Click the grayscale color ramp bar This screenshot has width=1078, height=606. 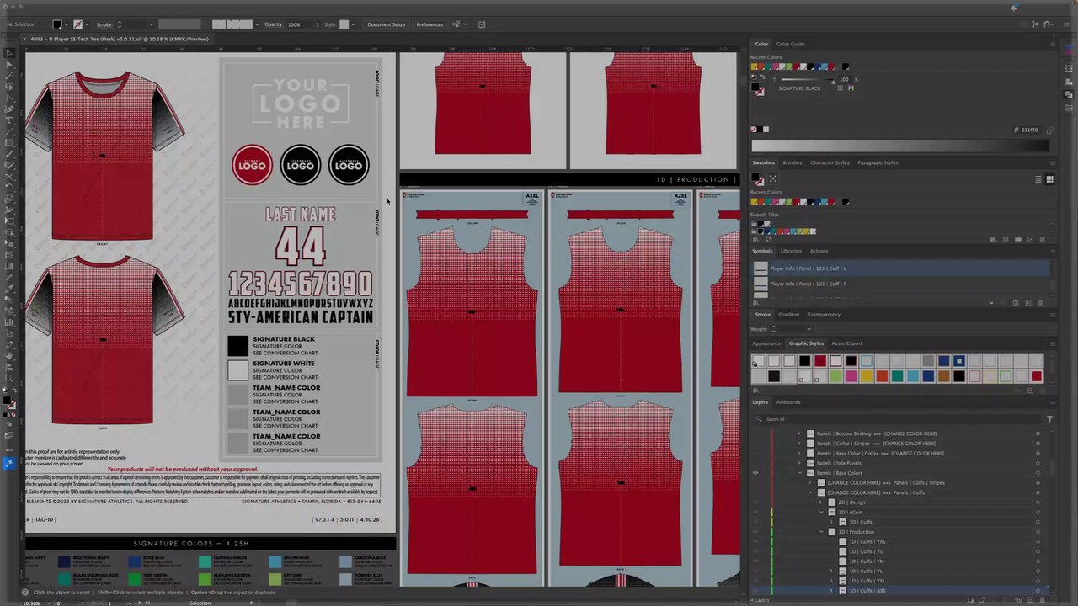(x=899, y=146)
